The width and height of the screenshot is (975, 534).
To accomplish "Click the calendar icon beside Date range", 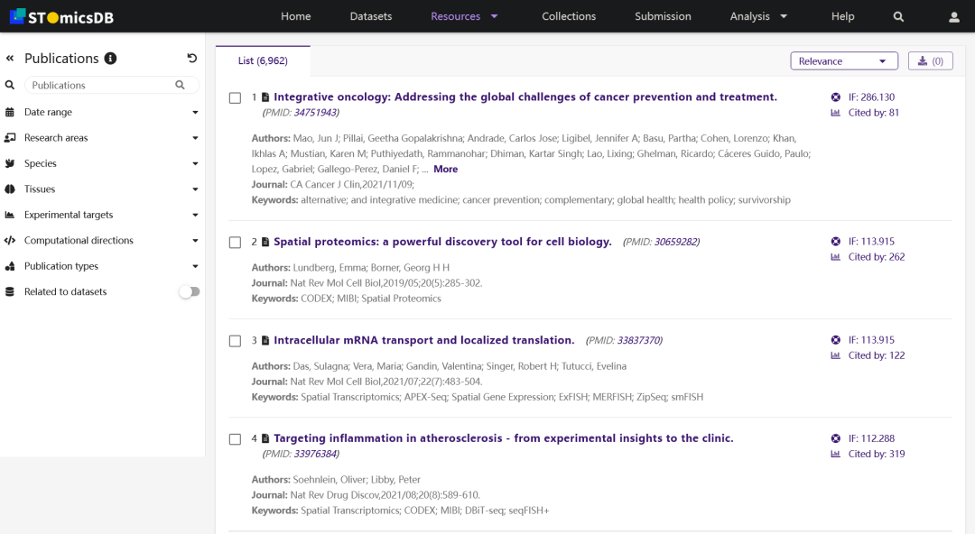I will (10, 112).
